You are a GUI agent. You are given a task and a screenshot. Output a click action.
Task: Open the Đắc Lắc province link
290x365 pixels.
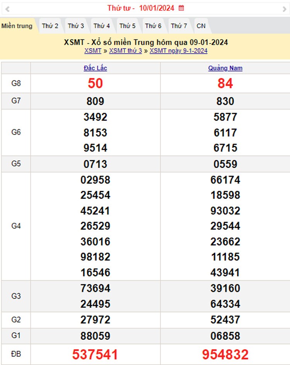coord(96,68)
